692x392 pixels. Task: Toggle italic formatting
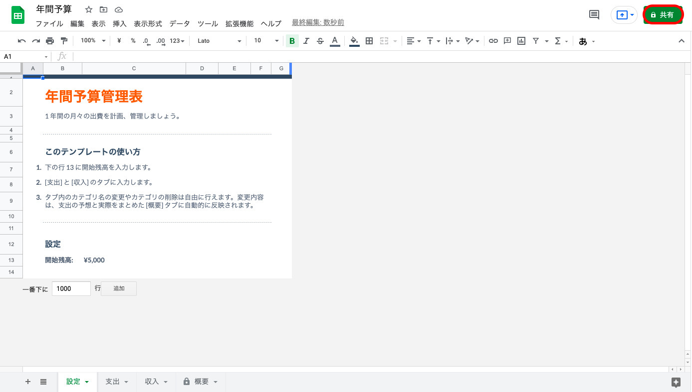click(306, 41)
